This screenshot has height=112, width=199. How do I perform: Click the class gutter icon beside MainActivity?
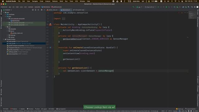tap(50, 24)
